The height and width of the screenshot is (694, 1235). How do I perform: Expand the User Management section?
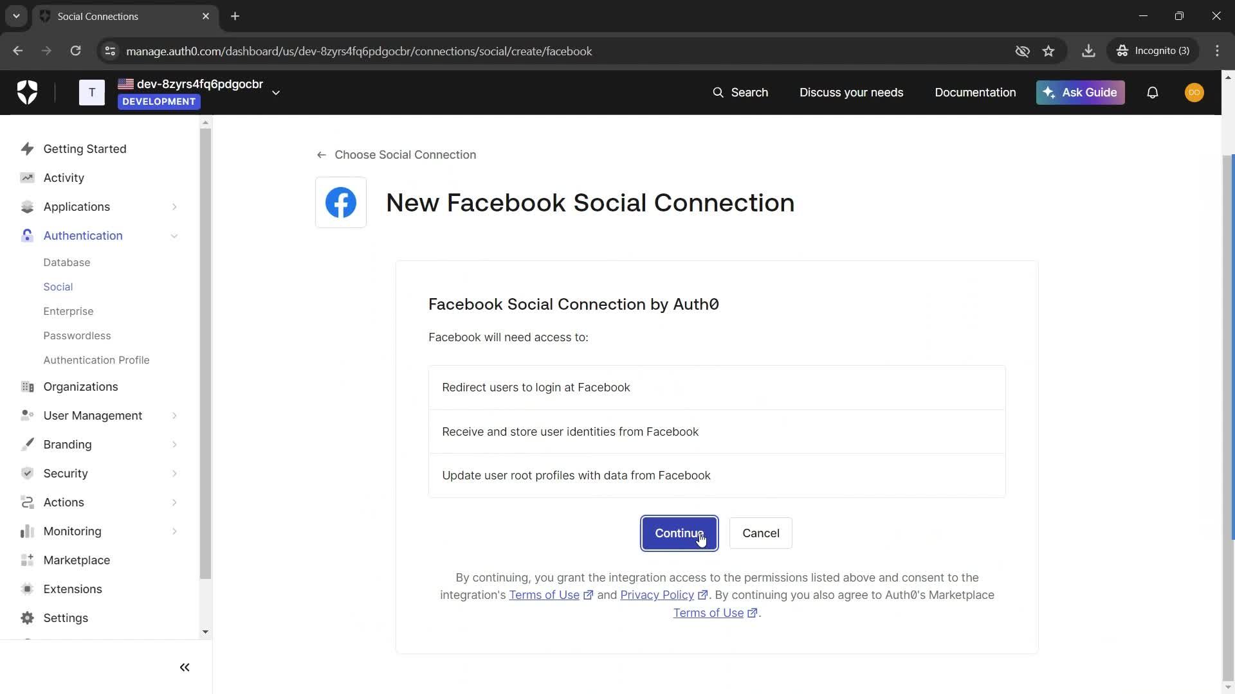[x=174, y=416]
